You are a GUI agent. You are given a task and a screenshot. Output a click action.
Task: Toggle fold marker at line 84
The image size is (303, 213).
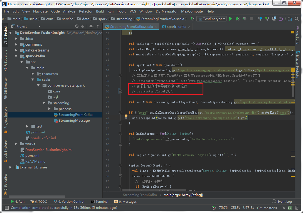pos(120,165)
